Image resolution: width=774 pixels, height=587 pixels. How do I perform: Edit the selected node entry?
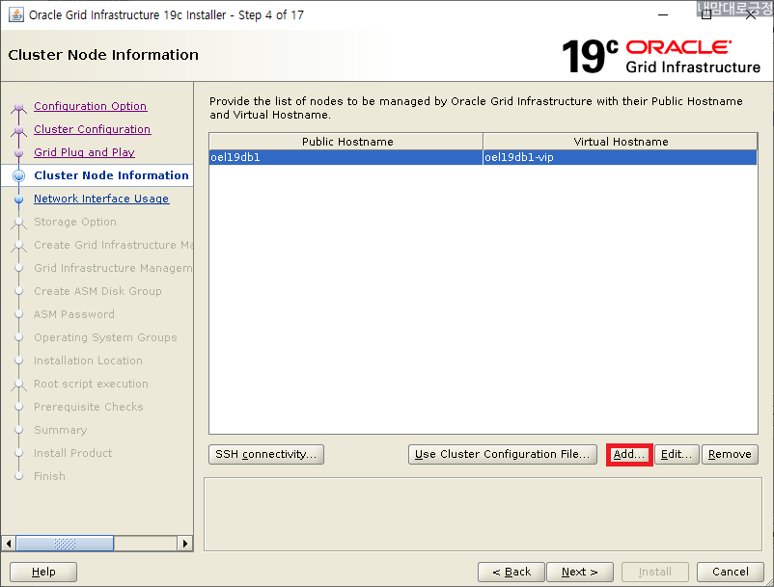pyautogui.click(x=677, y=454)
